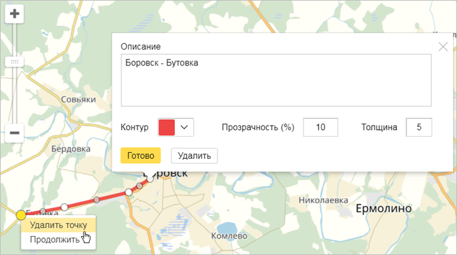This screenshot has height=255, width=457.
Task: Choose Удалить точку from the context menu
Action: (x=58, y=225)
